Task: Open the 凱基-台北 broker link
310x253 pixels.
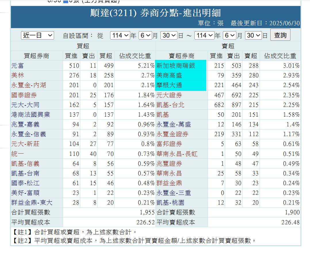Action: coord(170,105)
